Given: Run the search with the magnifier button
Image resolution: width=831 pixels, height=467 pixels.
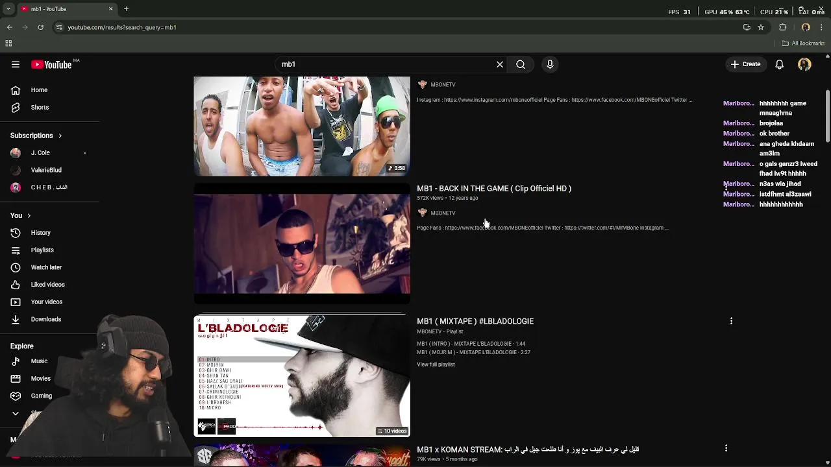Looking at the screenshot, I should tap(521, 64).
